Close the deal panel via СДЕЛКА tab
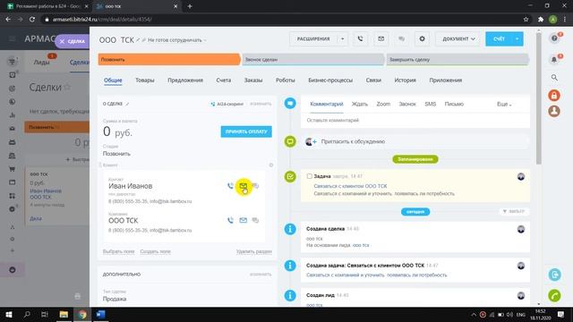 (x=73, y=41)
